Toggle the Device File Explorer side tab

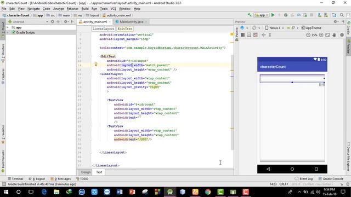click(x=349, y=157)
